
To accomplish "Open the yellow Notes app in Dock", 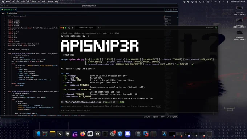I will 52,134.
